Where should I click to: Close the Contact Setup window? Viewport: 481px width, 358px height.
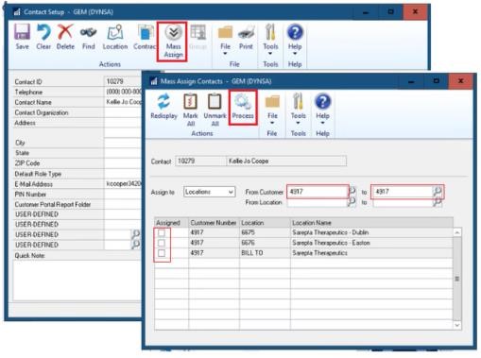tap(415, 12)
